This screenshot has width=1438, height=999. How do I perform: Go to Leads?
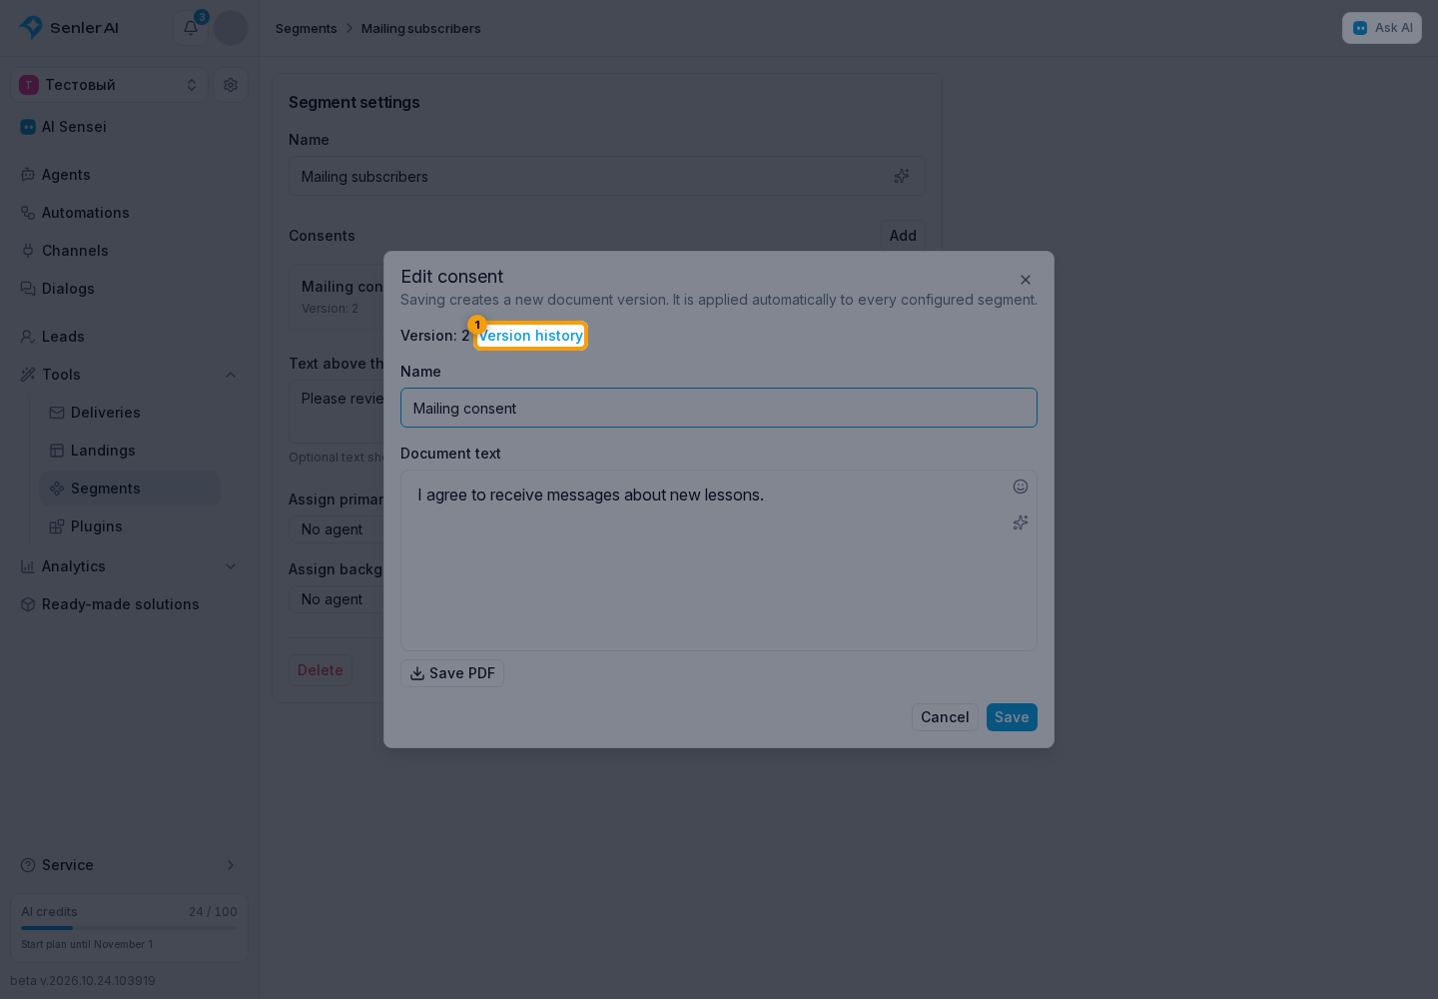point(129,337)
